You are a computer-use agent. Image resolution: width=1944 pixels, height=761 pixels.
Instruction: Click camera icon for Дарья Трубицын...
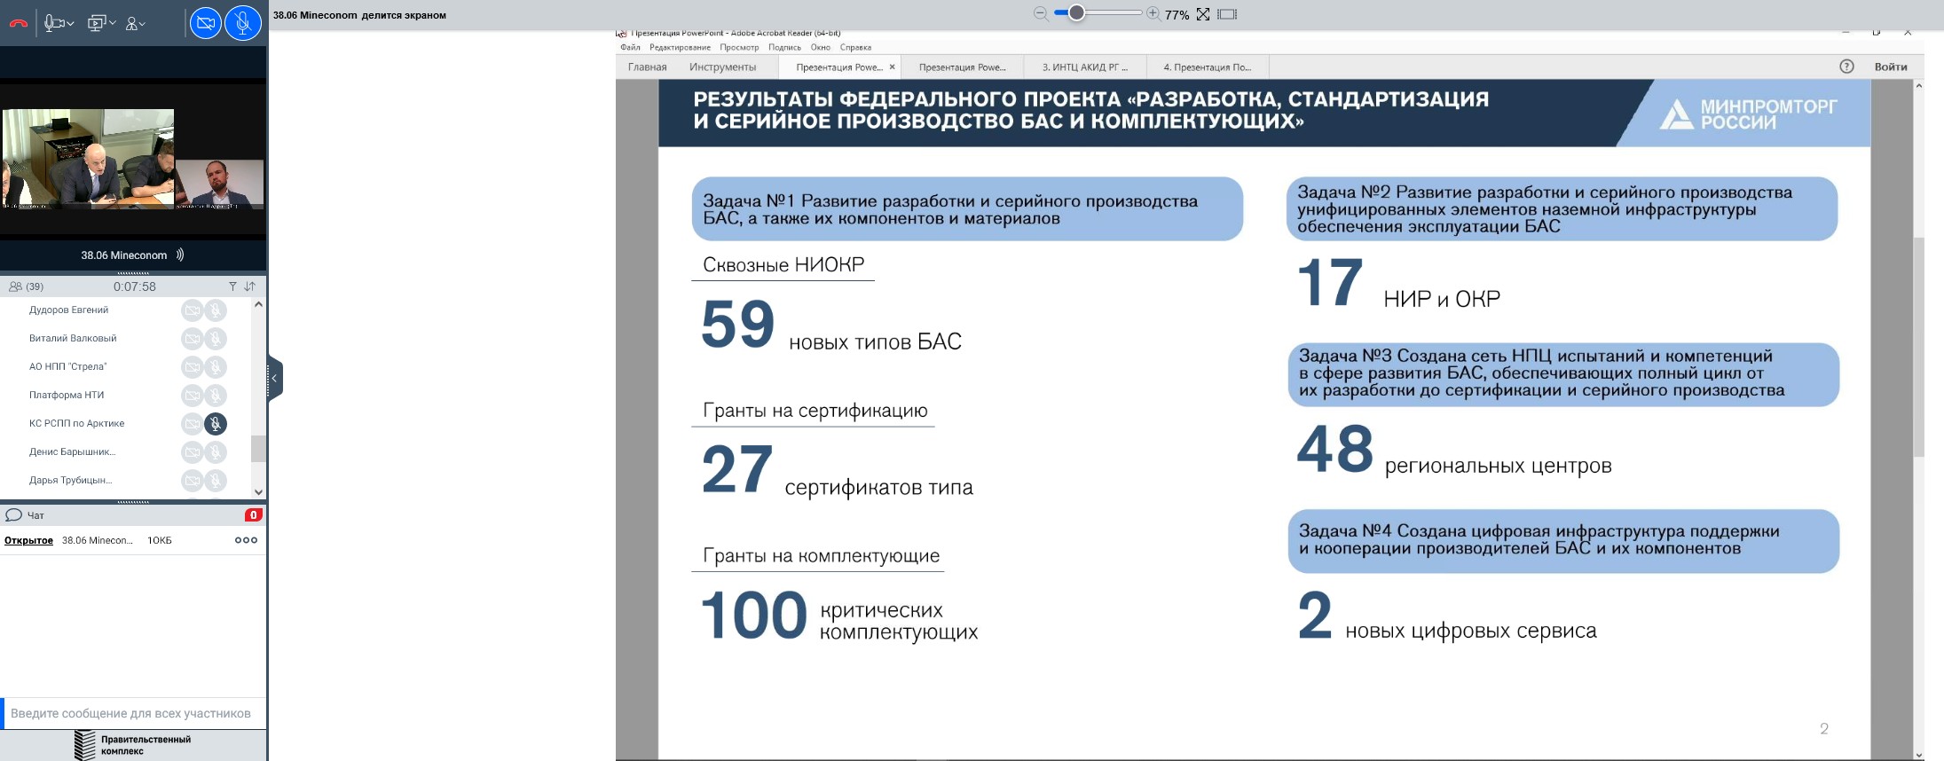coord(192,481)
